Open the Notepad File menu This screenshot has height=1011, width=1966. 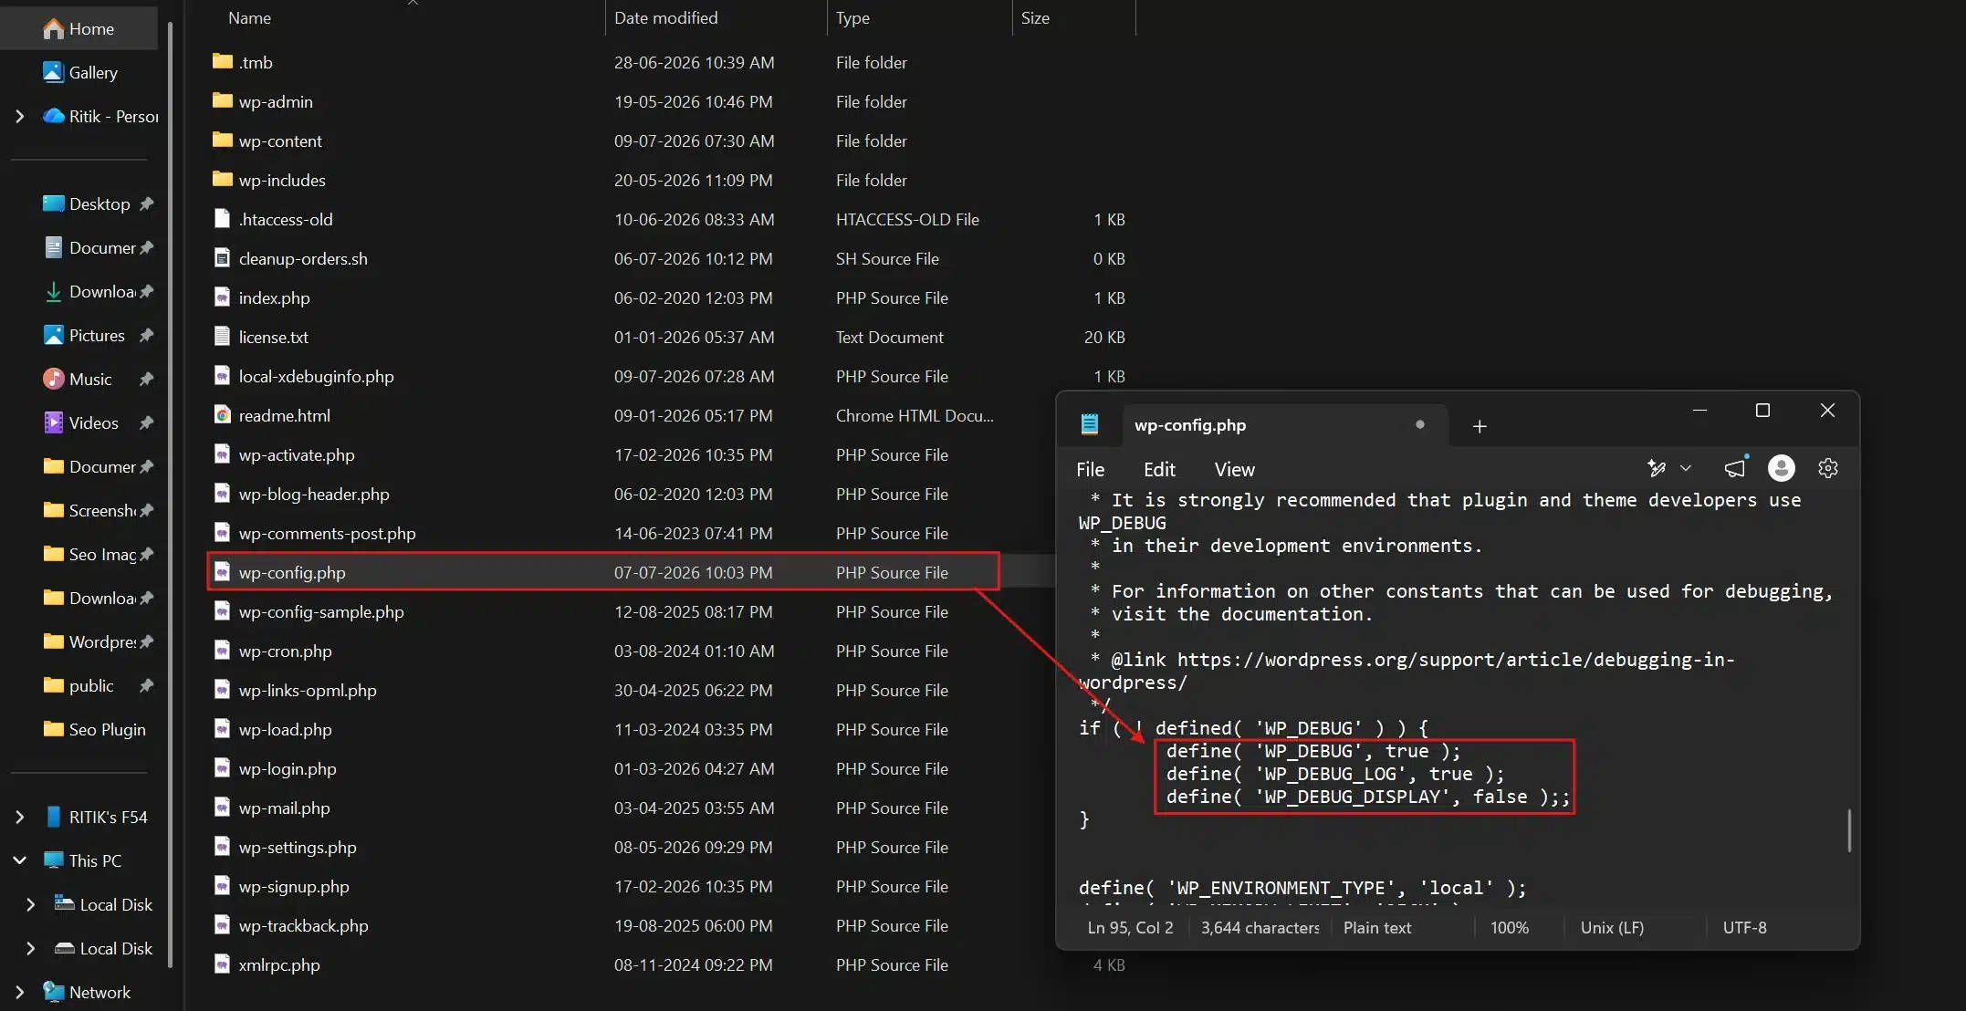1091,470
